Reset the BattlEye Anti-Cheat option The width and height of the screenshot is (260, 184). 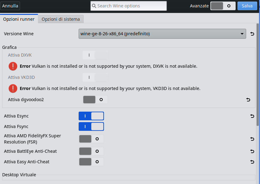252,151
